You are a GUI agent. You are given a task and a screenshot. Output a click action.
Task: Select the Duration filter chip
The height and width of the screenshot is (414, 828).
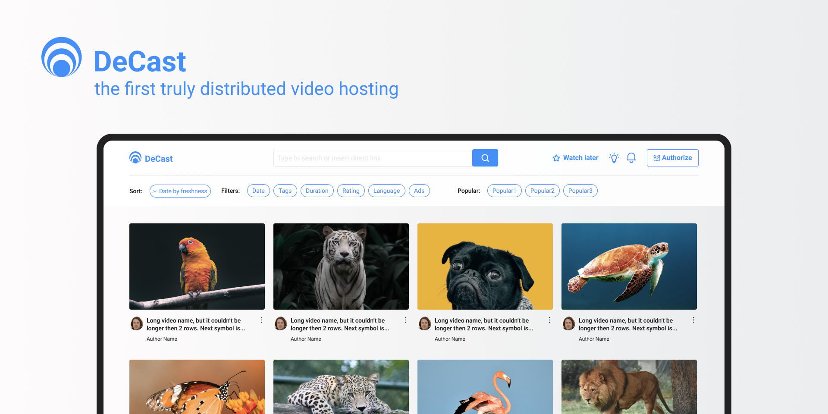(317, 191)
